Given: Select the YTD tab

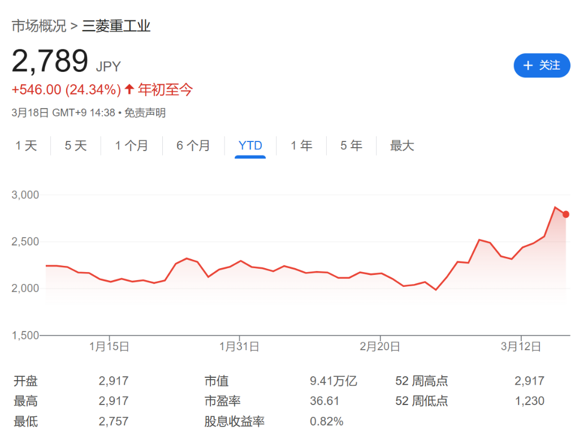Looking at the screenshot, I should pyautogui.click(x=250, y=146).
